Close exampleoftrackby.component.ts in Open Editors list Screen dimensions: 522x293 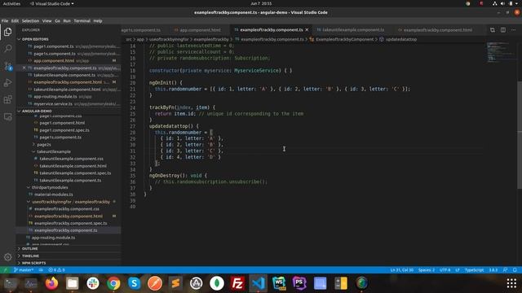coord(24,68)
